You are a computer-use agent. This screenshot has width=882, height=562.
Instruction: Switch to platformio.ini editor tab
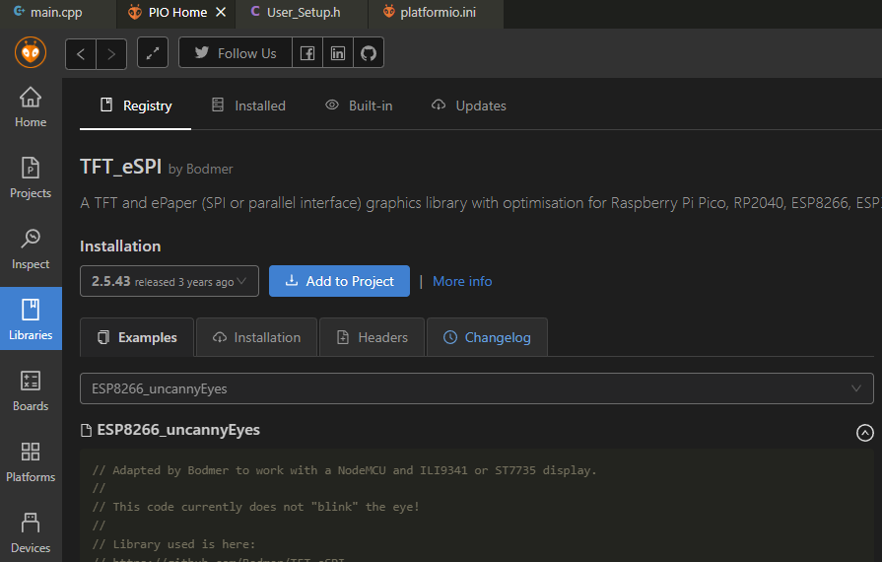pos(438,13)
